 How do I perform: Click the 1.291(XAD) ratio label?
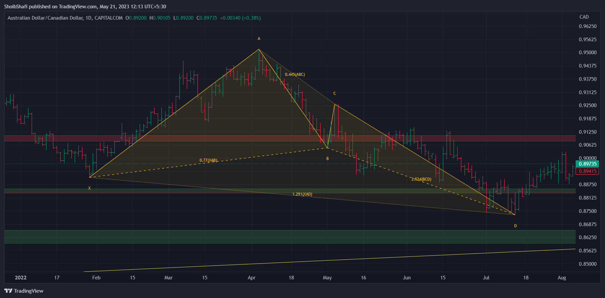click(x=302, y=194)
